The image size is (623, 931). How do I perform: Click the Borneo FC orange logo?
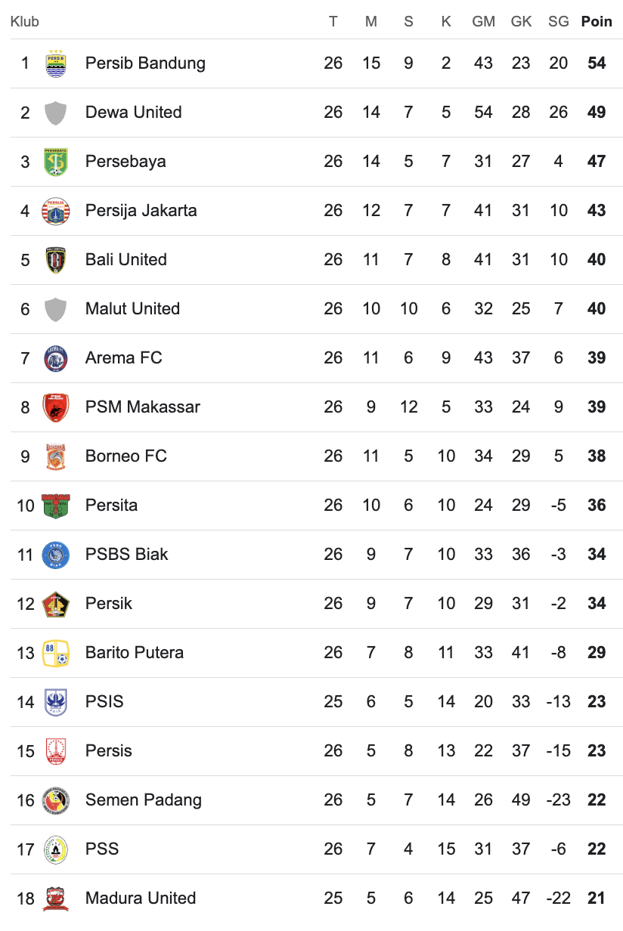click(x=56, y=456)
